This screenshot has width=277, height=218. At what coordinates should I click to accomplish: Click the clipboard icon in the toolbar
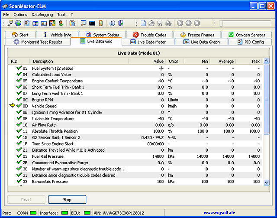point(72,23)
